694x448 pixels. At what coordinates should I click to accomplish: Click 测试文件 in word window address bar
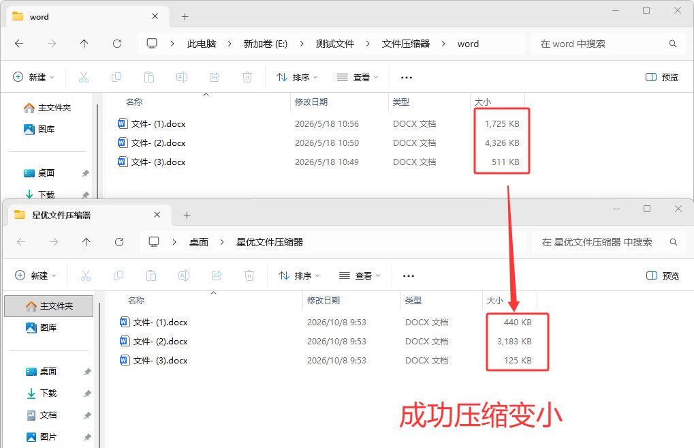point(335,44)
